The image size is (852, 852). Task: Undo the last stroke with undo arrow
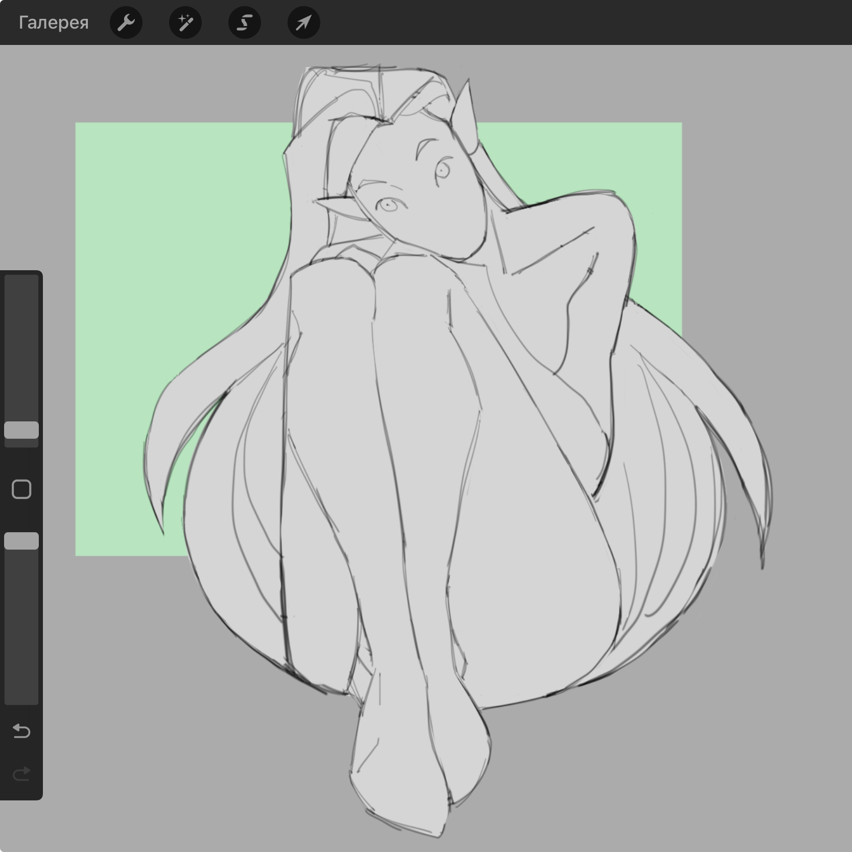click(x=21, y=731)
